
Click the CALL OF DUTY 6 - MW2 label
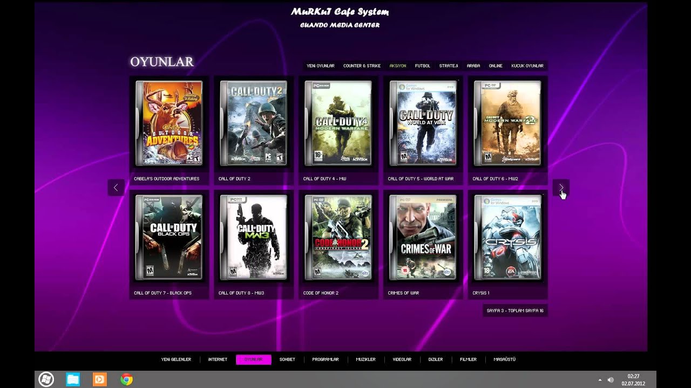495,179
